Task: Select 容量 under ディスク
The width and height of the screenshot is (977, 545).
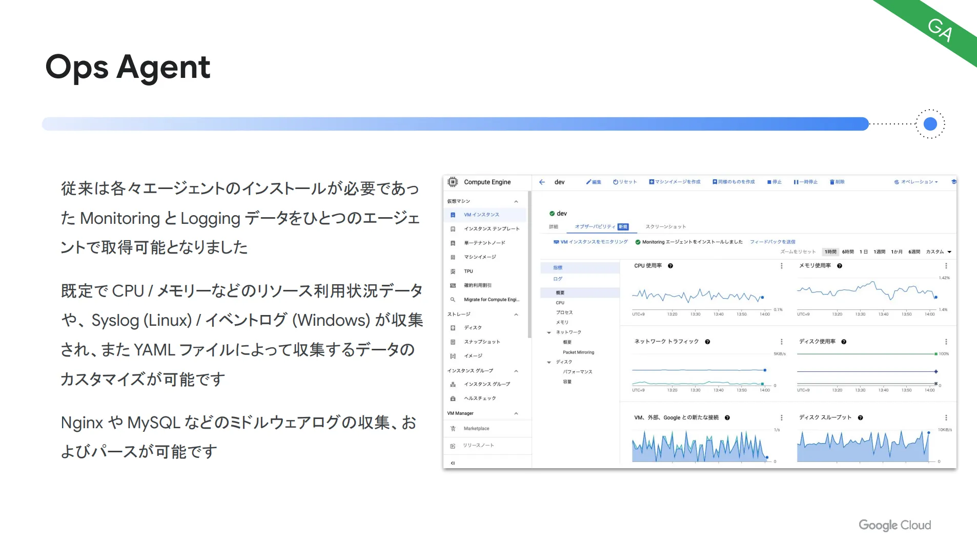Action: [567, 382]
